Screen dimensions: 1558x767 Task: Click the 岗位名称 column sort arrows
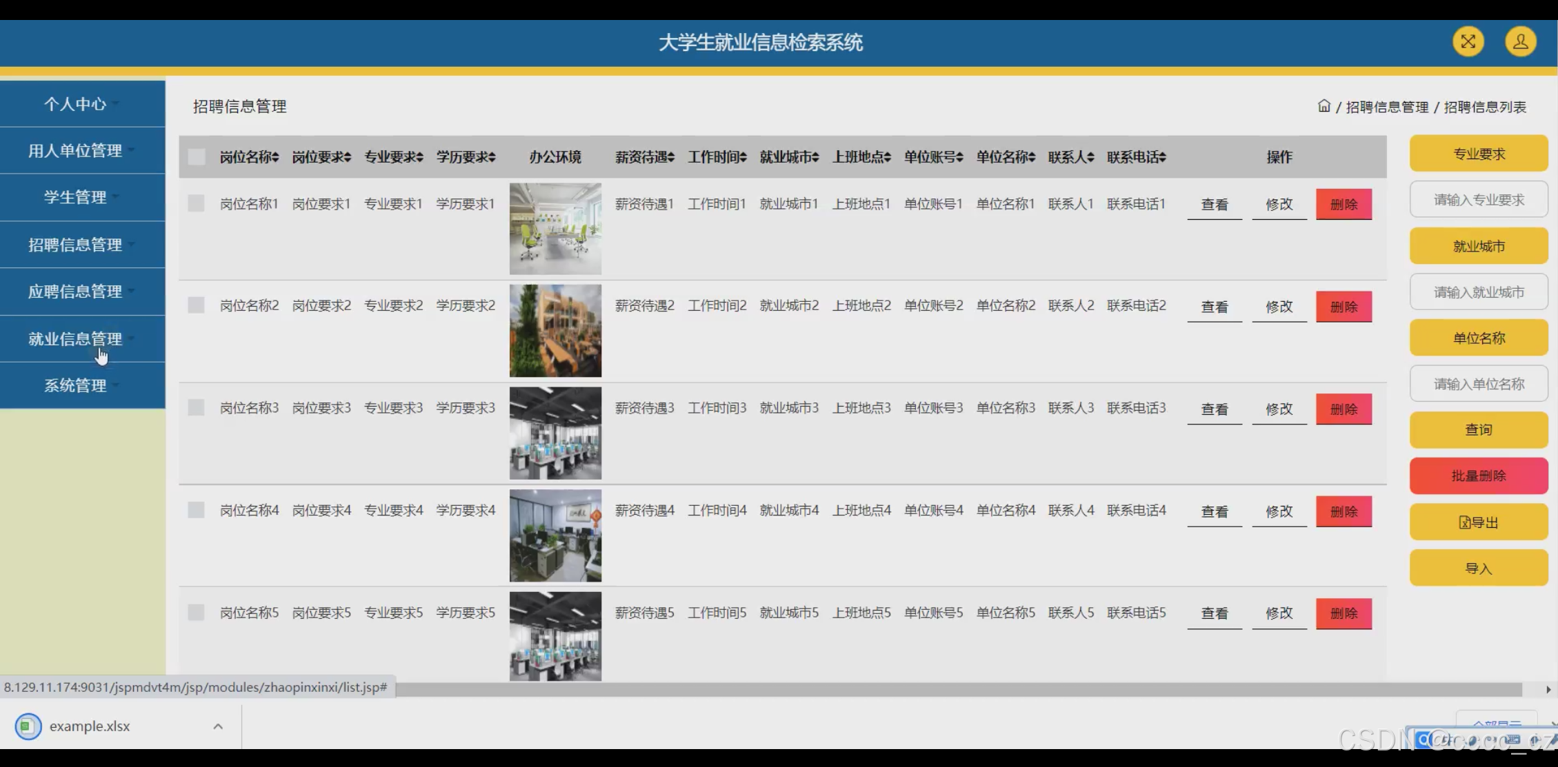(276, 157)
